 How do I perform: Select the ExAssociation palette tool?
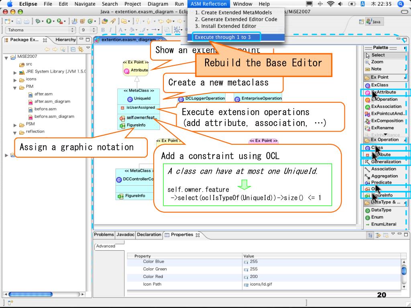coord(383,106)
